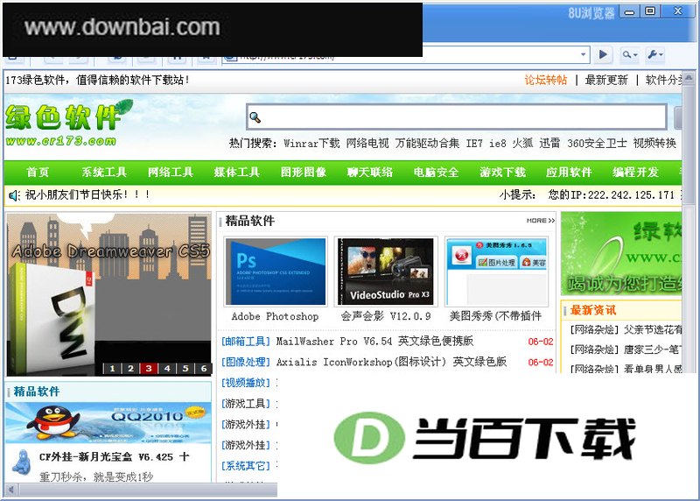700x501 pixels.
Task: Click vertical scrollbar up arrow
Action: [689, 78]
